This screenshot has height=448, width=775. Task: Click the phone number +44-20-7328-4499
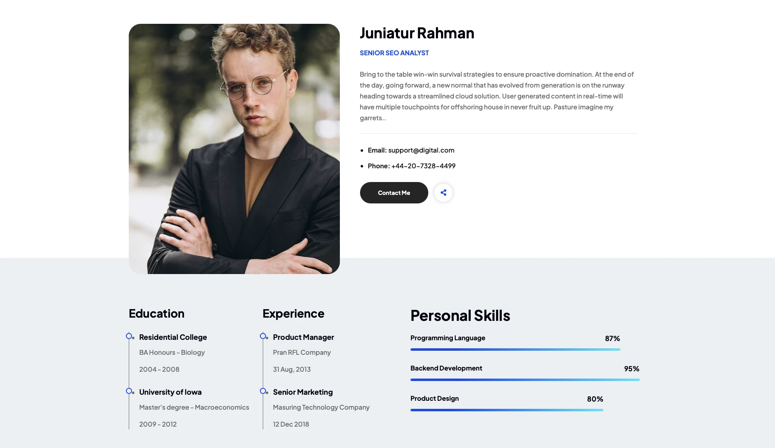coord(423,166)
